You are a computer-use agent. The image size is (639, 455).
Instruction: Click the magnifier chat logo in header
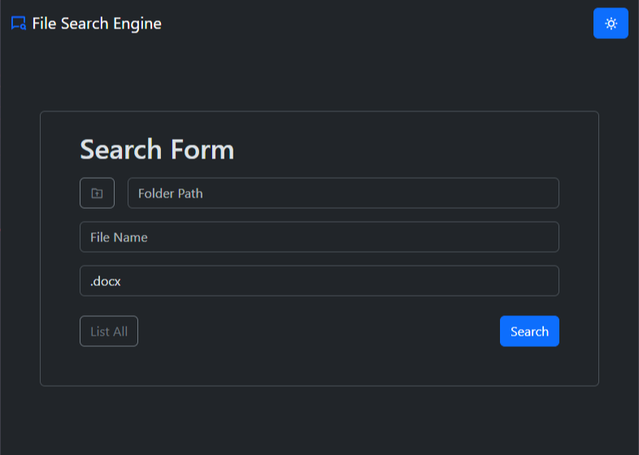19,24
